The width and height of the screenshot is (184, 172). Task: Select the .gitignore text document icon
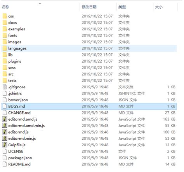[x=5, y=87]
